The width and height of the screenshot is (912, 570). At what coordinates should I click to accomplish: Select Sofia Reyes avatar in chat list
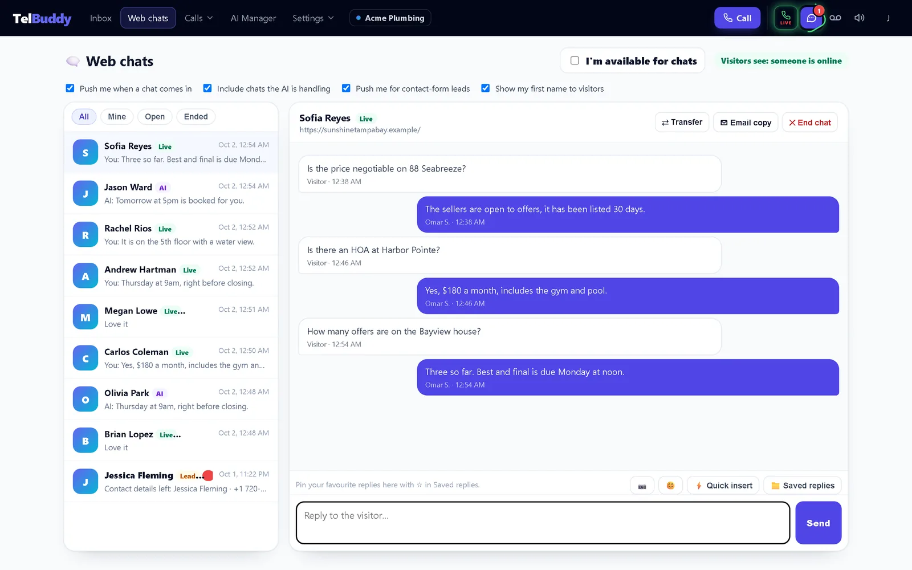tap(85, 152)
